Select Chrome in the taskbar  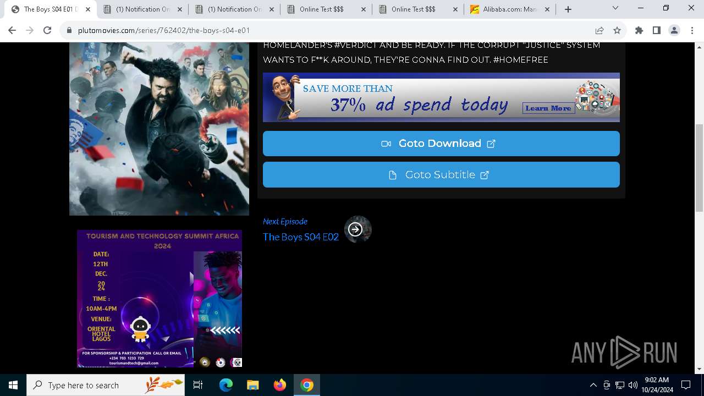307,385
